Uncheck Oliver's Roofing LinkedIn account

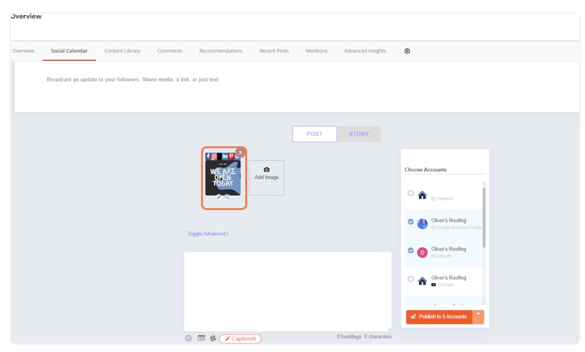411,251
